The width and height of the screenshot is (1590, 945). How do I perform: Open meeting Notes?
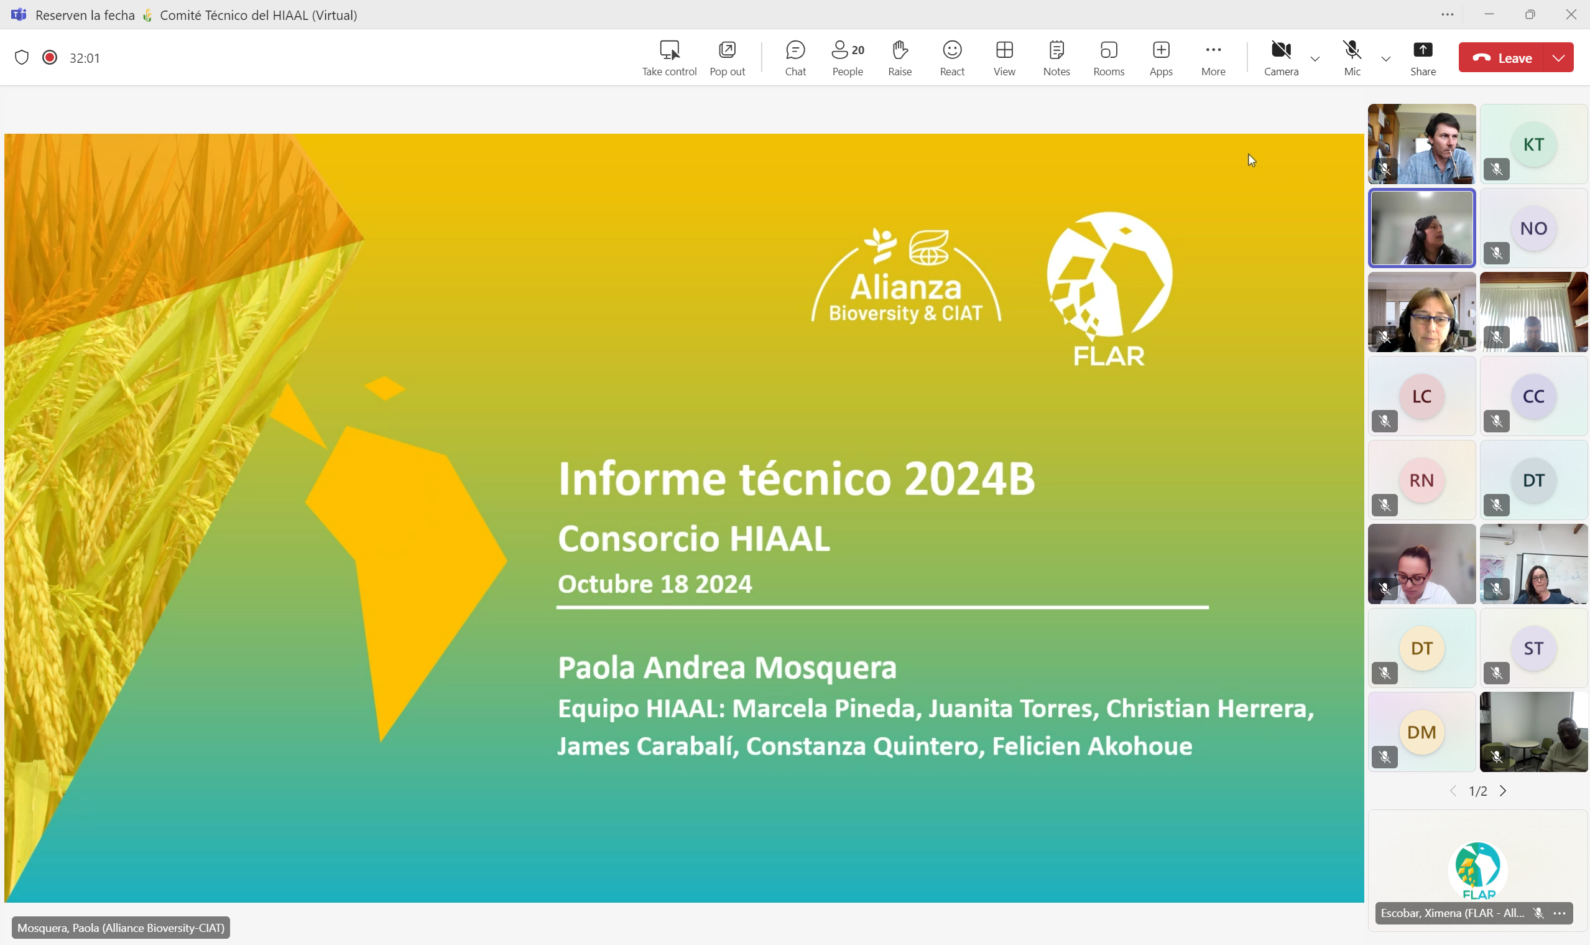pyautogui.click(x=1056, y=58)
